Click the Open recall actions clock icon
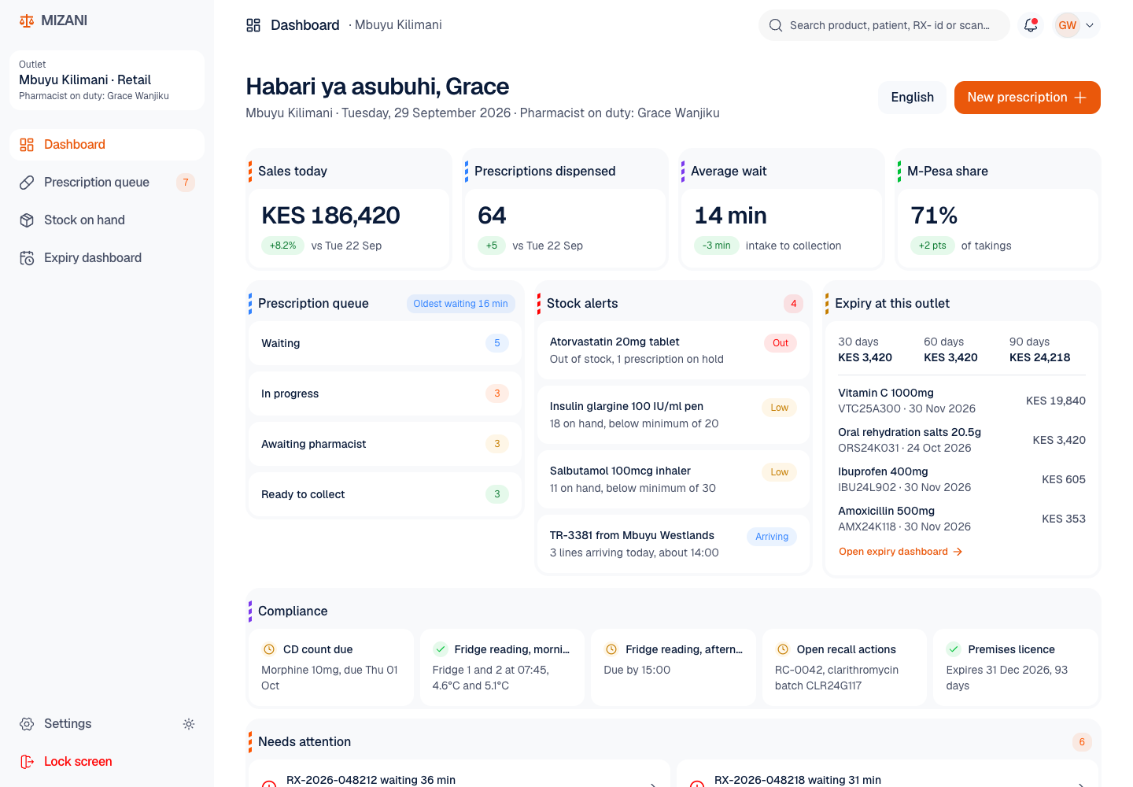This screenshot has height=787, width=1133. 783,649
